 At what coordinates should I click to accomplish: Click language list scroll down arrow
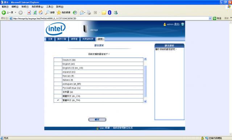(x=145, y=102)
